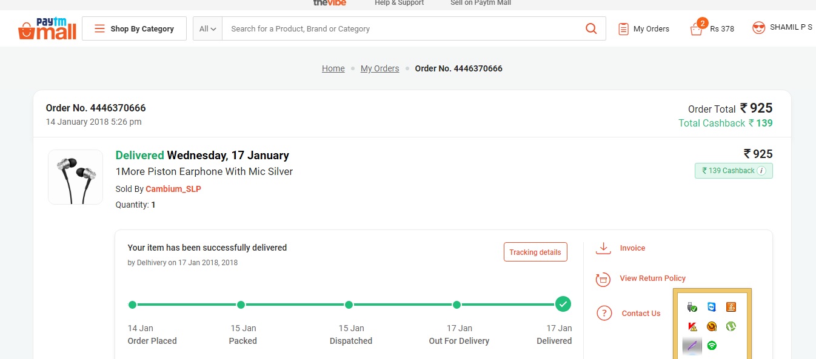Click the Contact Us question mark icon

[x=604, y=313]
